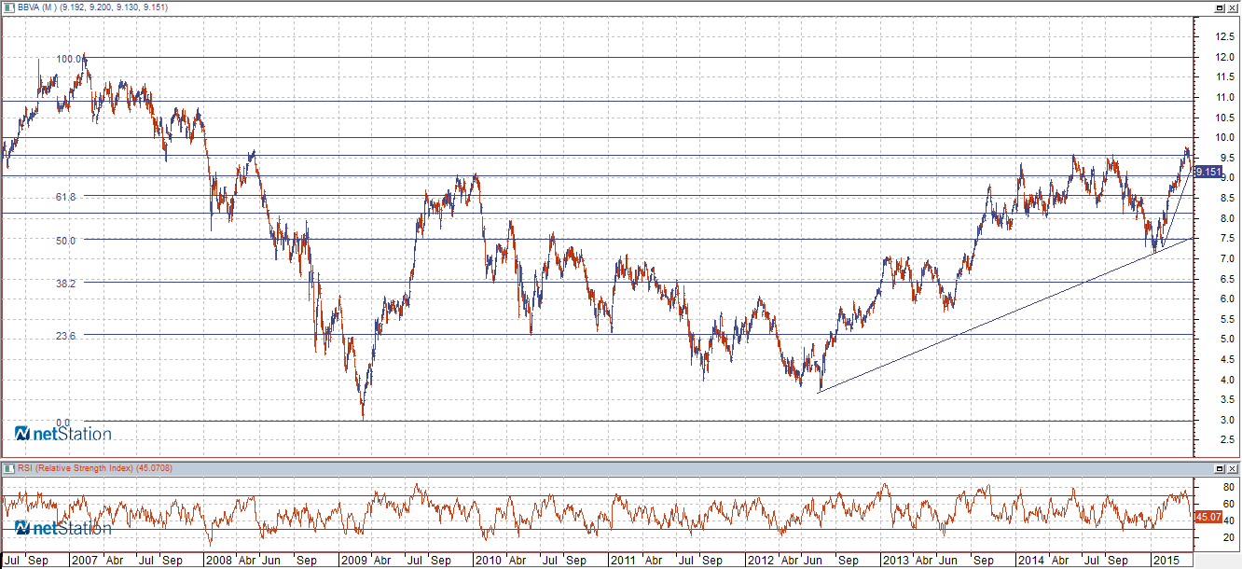Click the 0.0 Fibonacci level label
Image resolution: width=1242 pixels, height=569 pixels.
click(x=62, y=423)
